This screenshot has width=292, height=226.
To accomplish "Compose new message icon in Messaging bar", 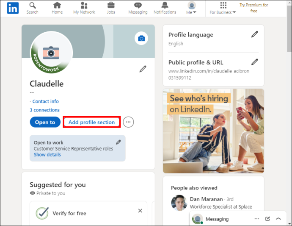I will pyautogui.click(x=267, y=219).
